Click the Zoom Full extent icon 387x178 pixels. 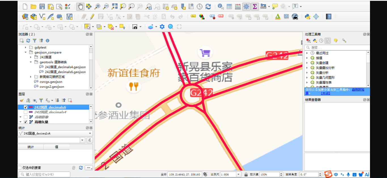114,7
